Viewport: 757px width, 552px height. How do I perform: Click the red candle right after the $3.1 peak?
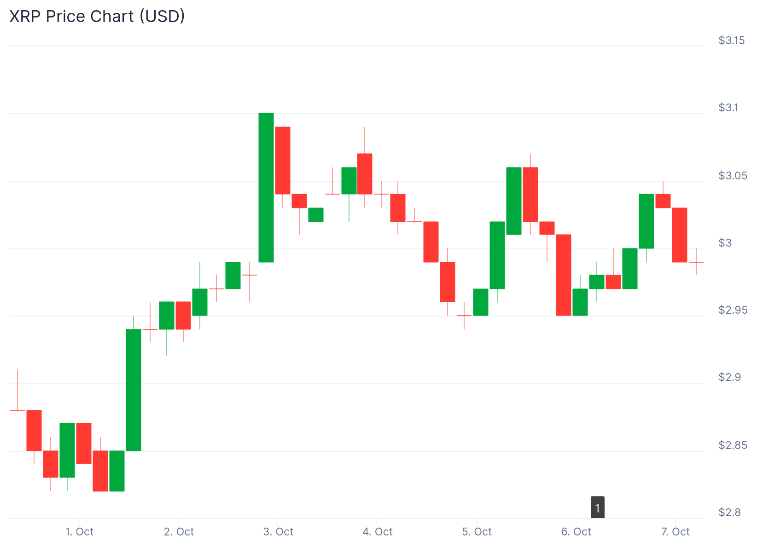[283, 160]
